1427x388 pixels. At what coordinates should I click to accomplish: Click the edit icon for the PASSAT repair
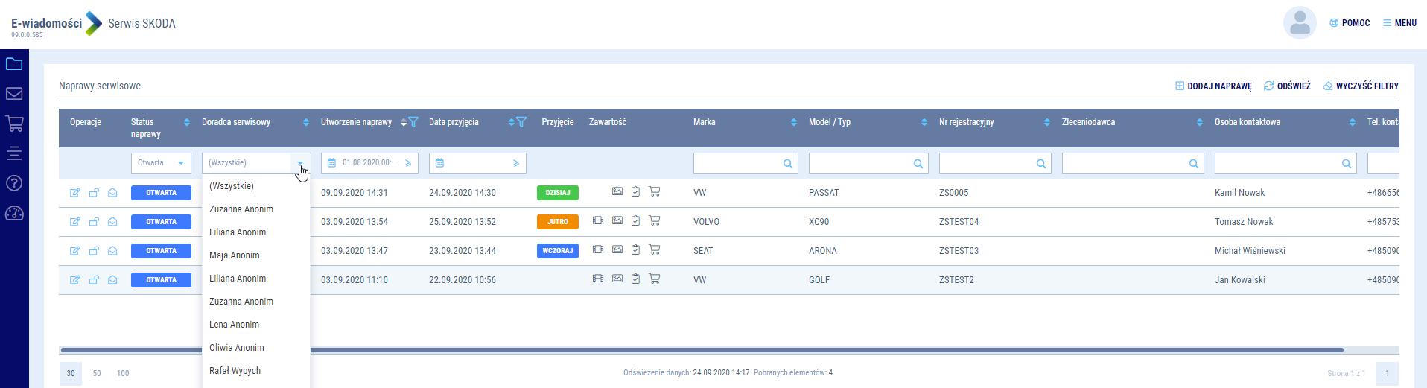pyautogui.click(x=74, y=193)
